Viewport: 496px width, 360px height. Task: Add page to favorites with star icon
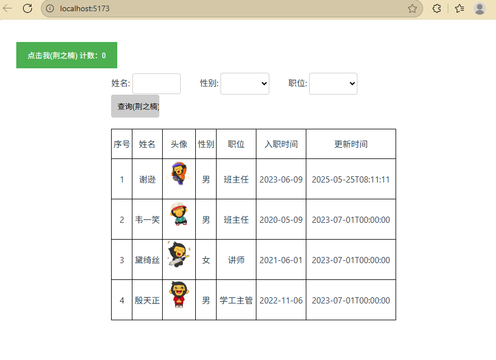[412, 8]
